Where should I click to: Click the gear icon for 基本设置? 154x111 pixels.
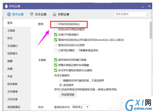pyautogui.click(x=9, y=14)
